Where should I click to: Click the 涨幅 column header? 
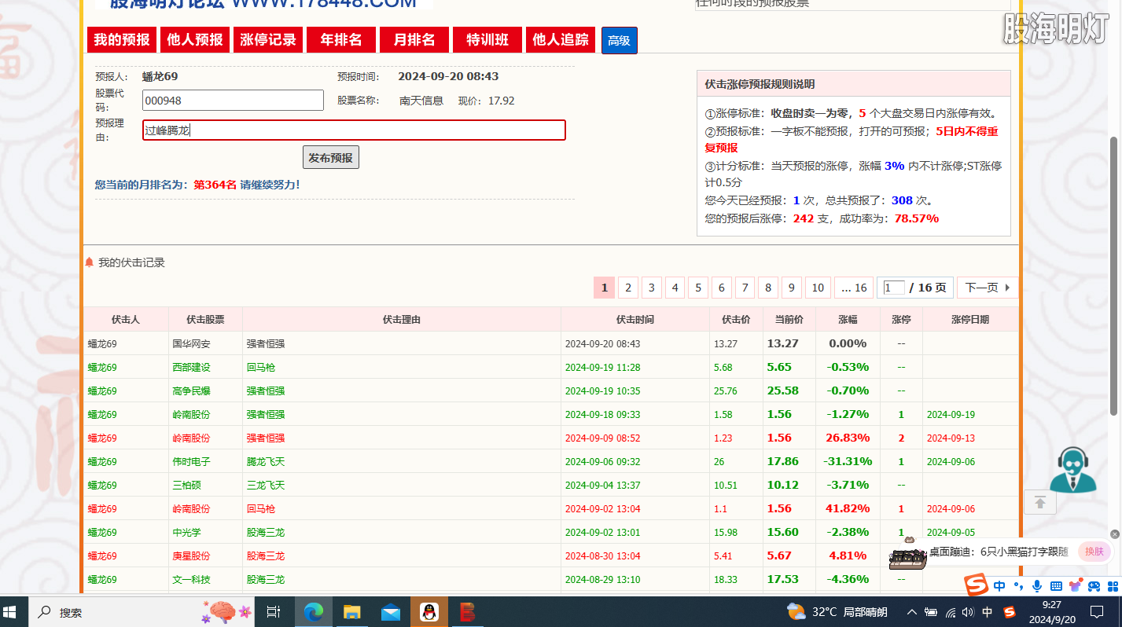click(x=848, y=320)
